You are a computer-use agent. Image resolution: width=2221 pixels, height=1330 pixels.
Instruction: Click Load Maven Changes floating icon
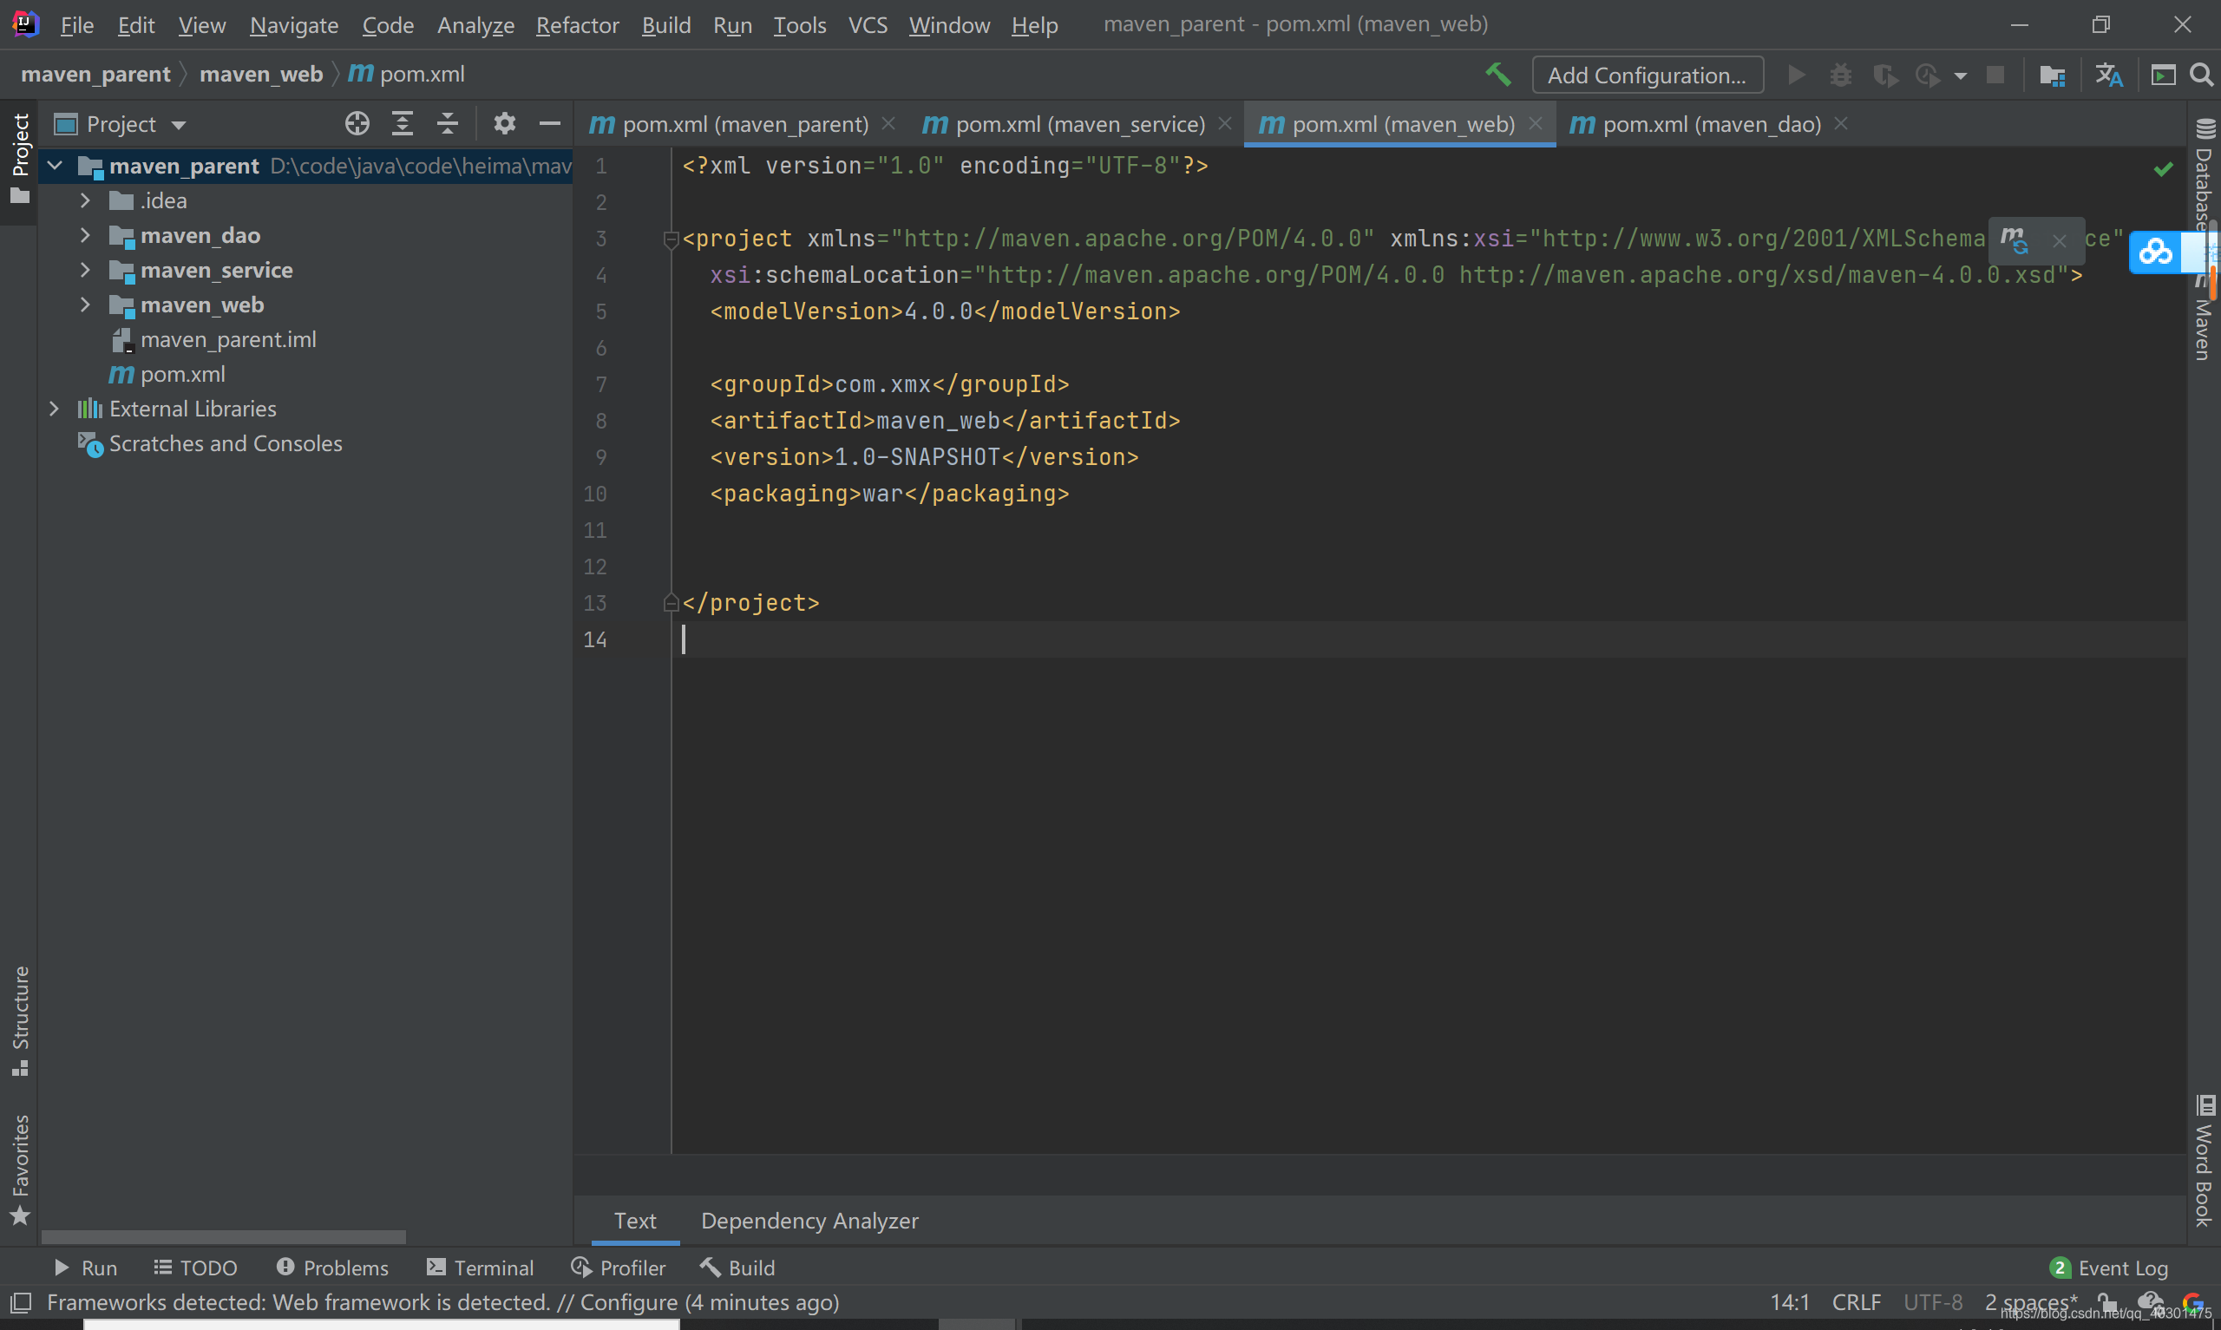pos(2014,240)
